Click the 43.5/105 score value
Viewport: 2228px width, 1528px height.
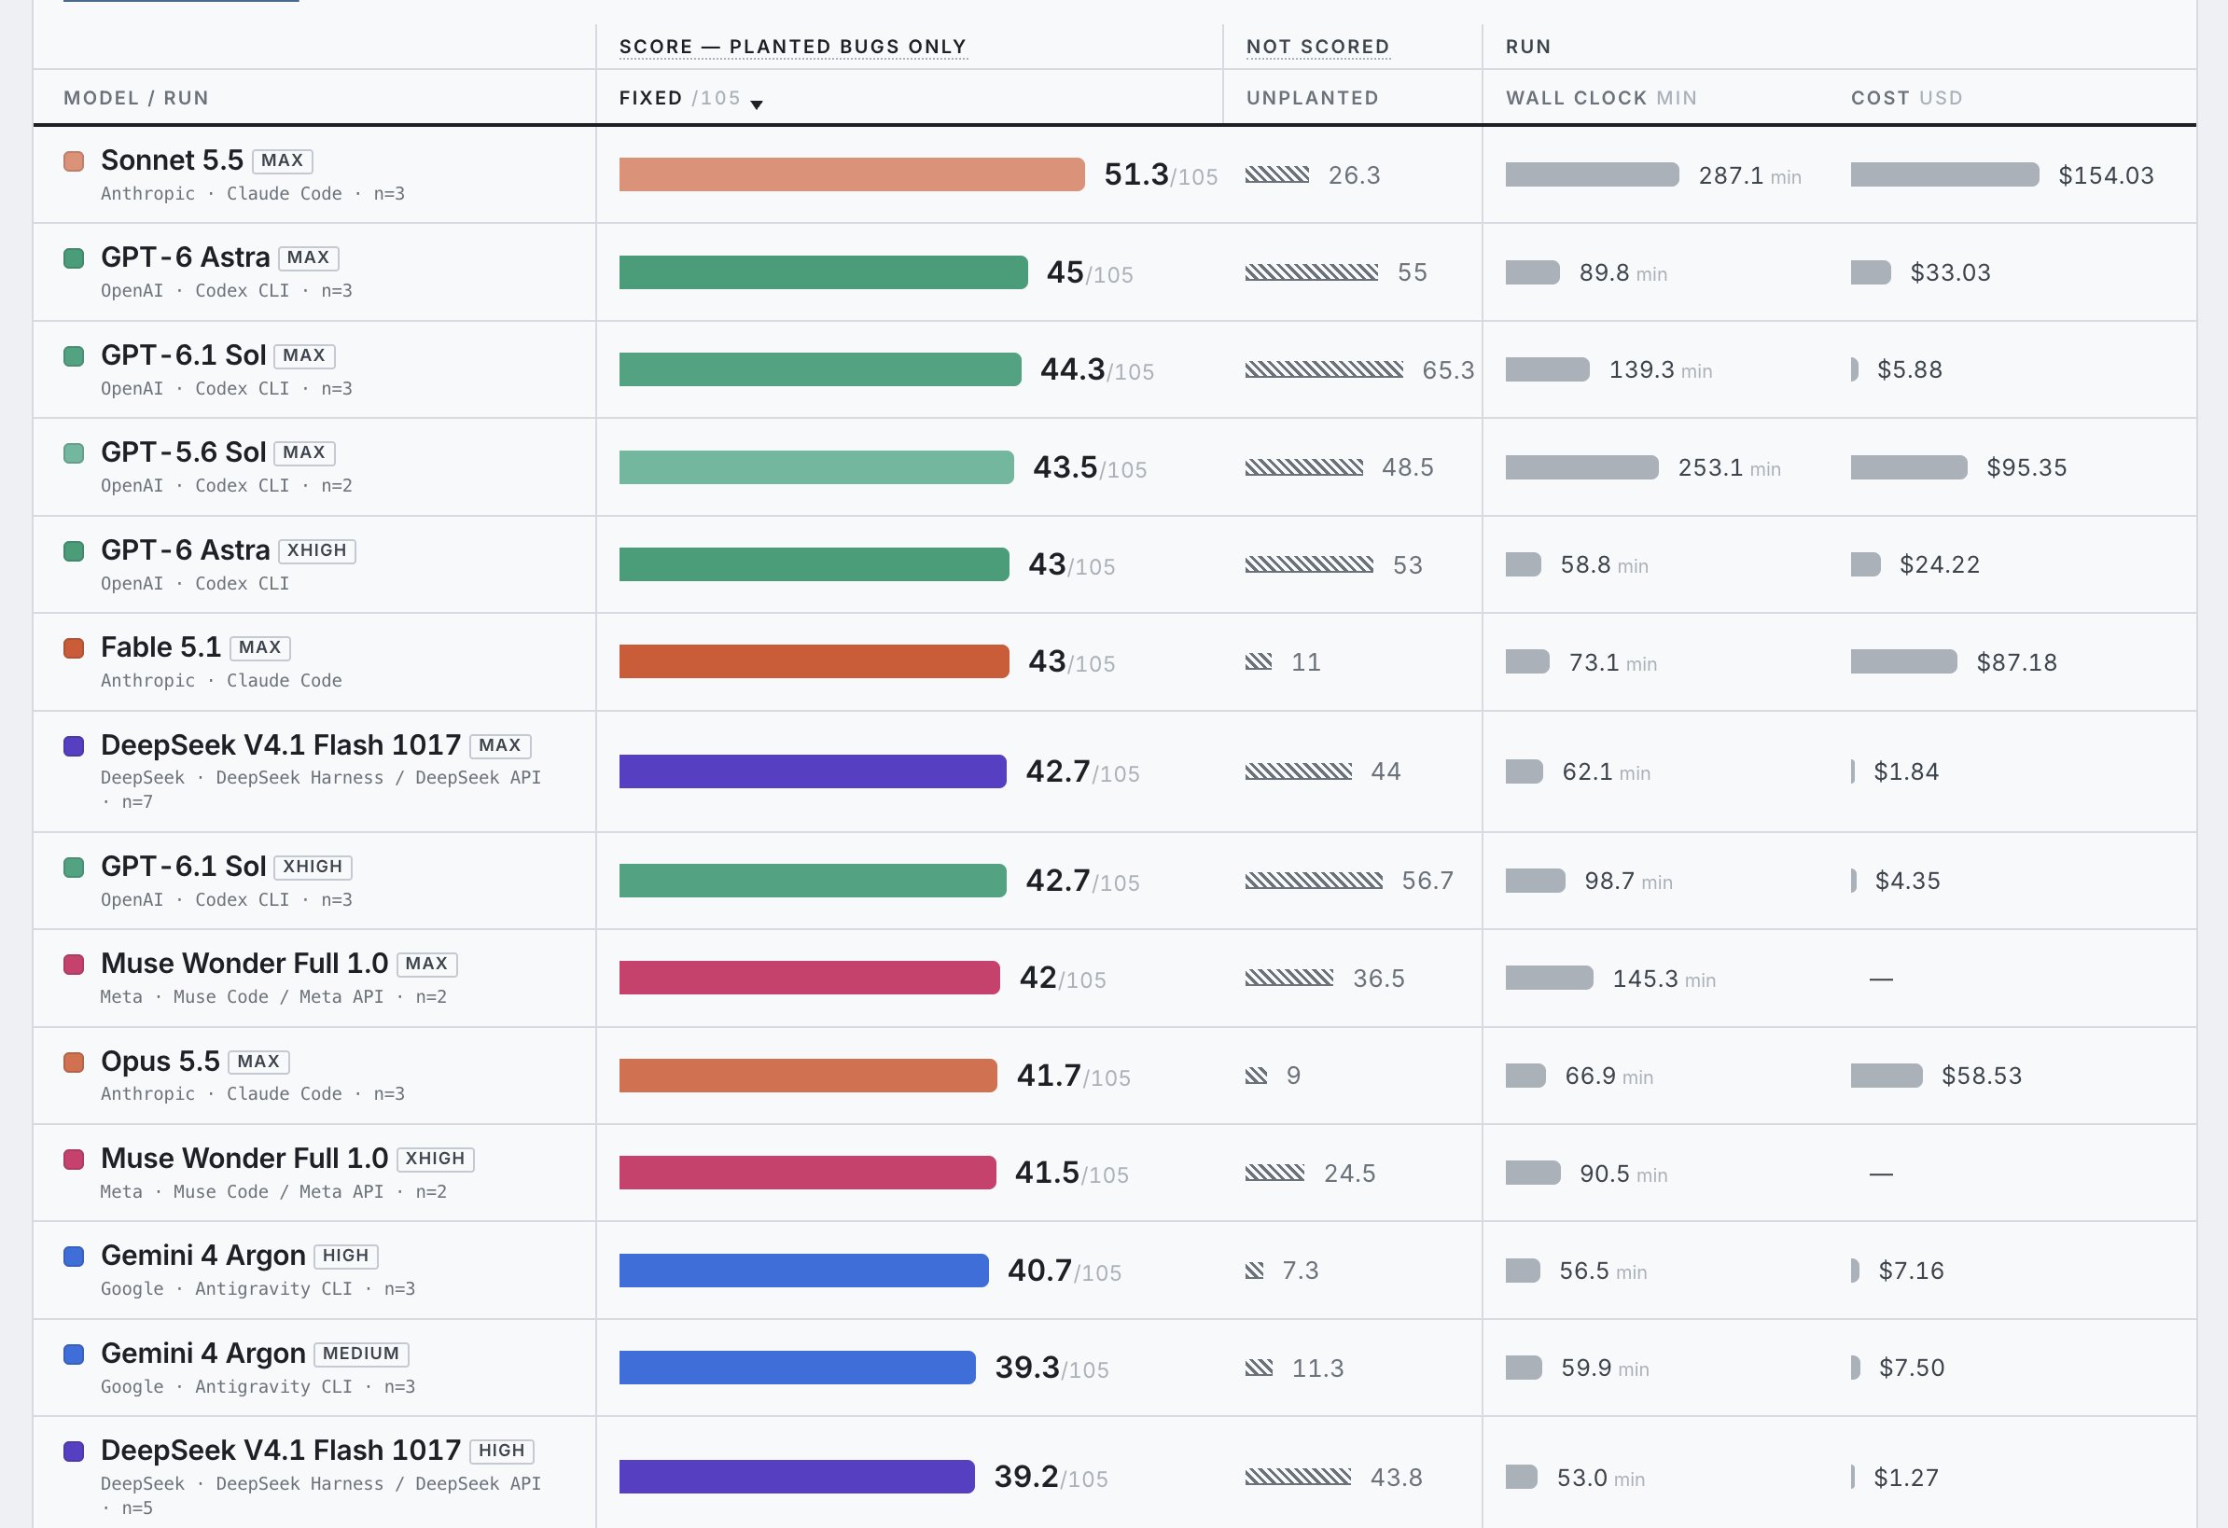coord(1089,466)
